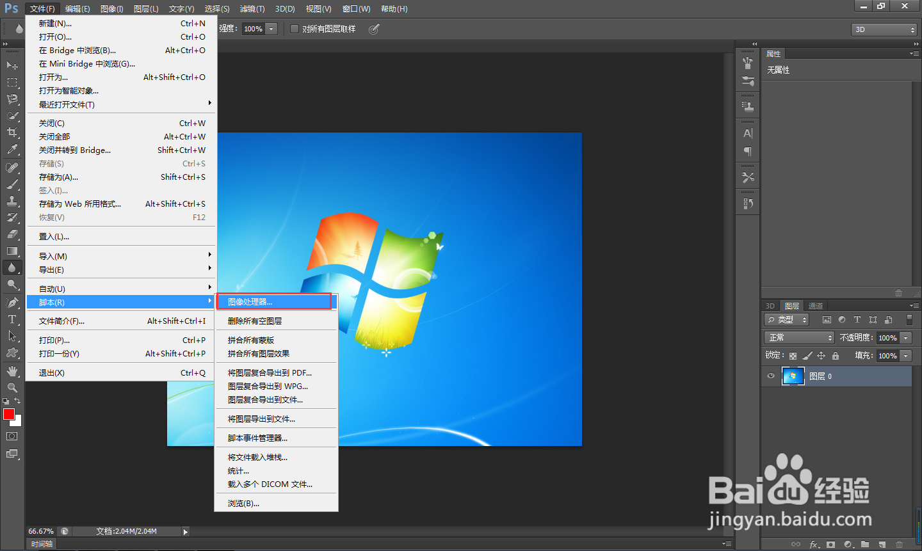The image size is (922, 551).
Task: Toggle lock all for layer
Action: coord(836,356)
